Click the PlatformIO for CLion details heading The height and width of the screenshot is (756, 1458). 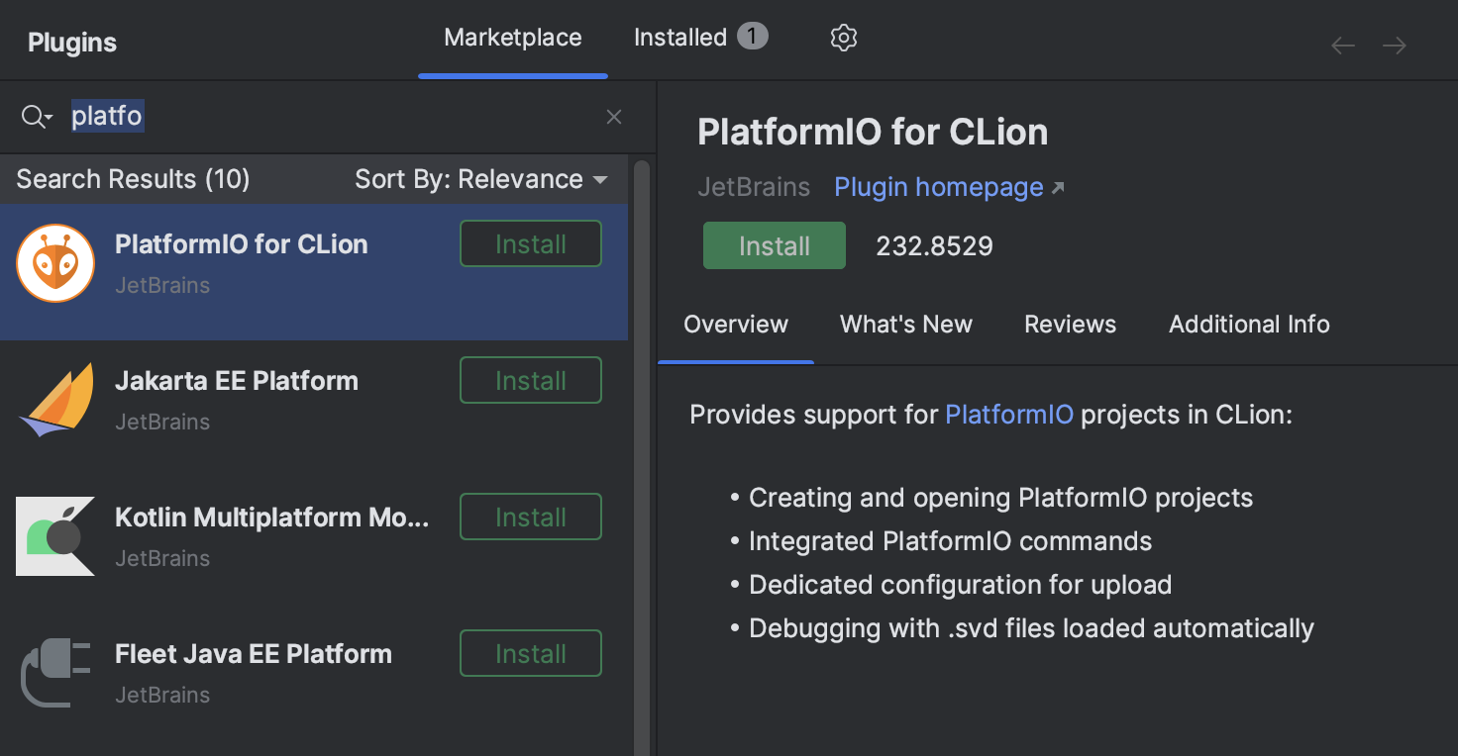pos(873,133)
